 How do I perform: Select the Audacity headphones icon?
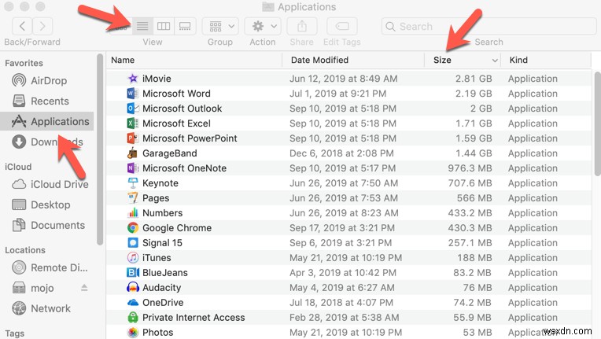[x=133, y=288]
